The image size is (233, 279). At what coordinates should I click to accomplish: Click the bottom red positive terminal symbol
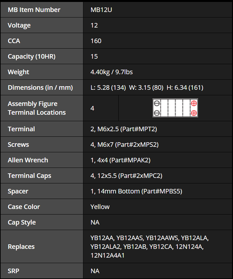[x=194, y=113]
